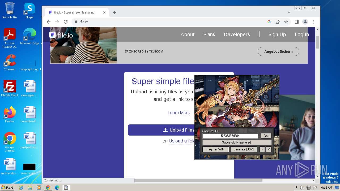The width and height of the screenshot is (340, 191).
Task: Open the About menu item
Action: tap(188, 34)
